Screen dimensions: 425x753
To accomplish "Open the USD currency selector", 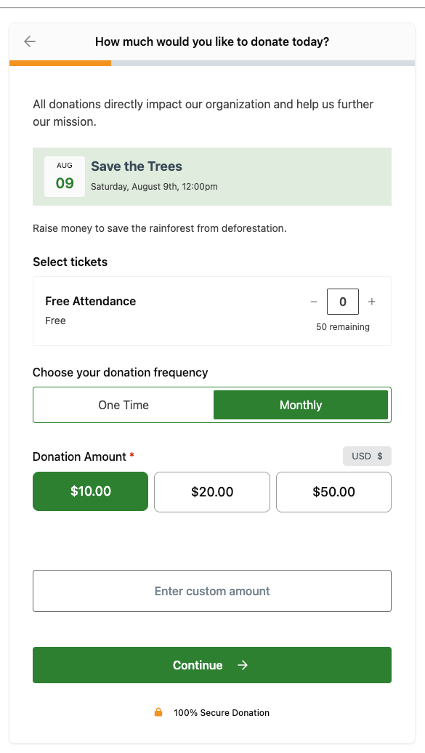I will 367,456.
